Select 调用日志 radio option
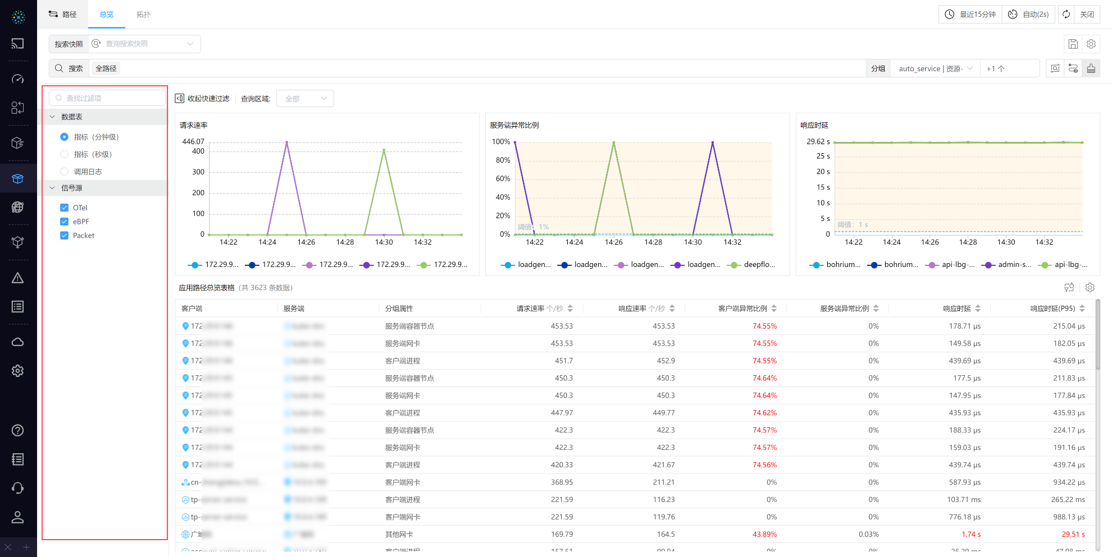1112x557 pixels. pyautogui.click(x=65, y=172)
